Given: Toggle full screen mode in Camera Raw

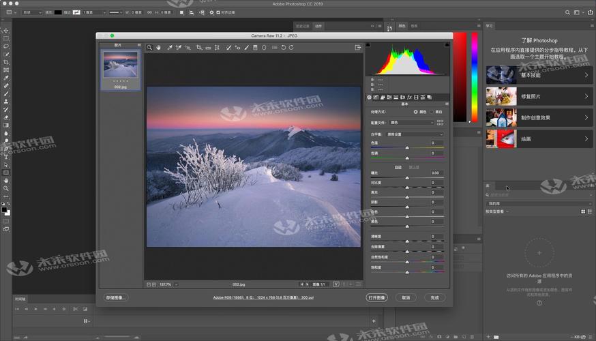Looking at the screenshot, I should click(x=358, y=48).
